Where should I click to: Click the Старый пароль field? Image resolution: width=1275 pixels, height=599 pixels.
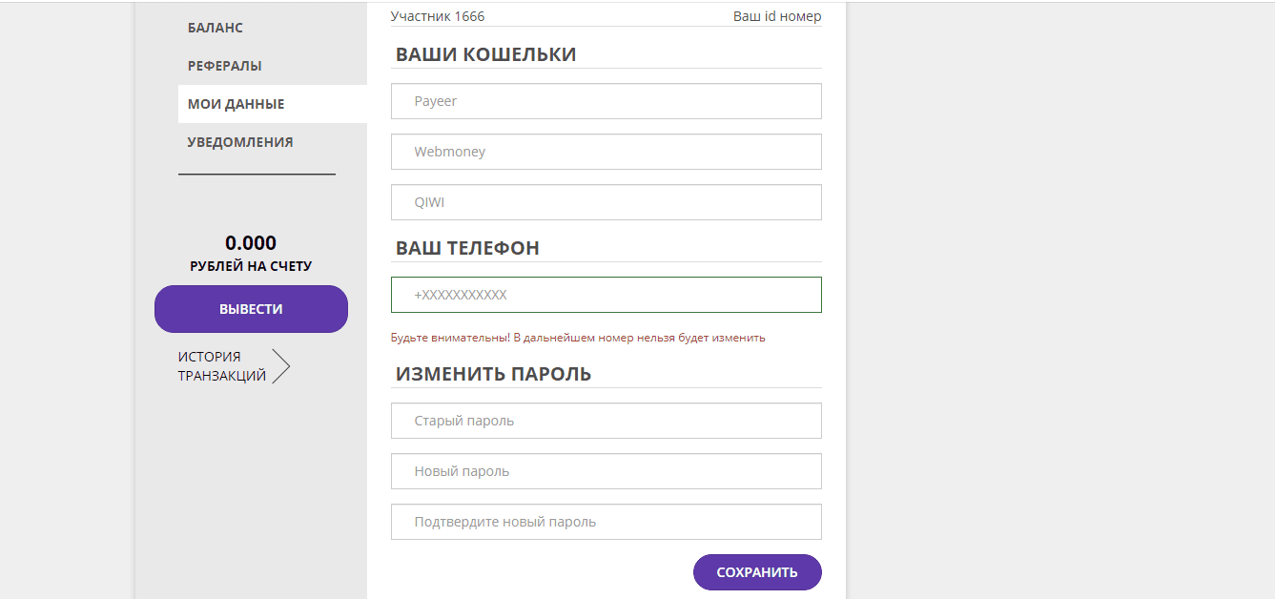coord(607,420)
